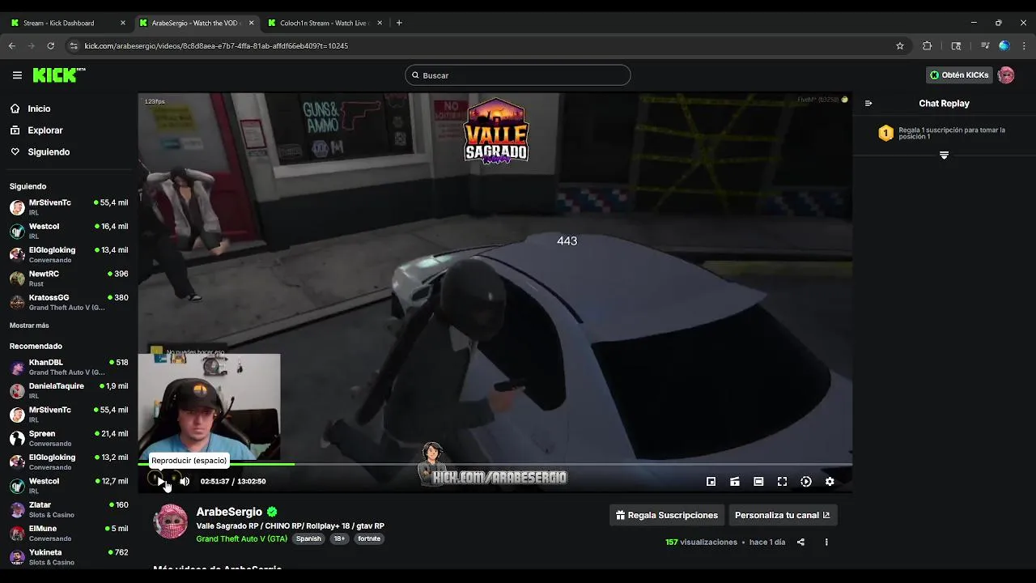This screenshot has height=583, width=1036.
Task: View site information icon in address bar
Action: 74,46
